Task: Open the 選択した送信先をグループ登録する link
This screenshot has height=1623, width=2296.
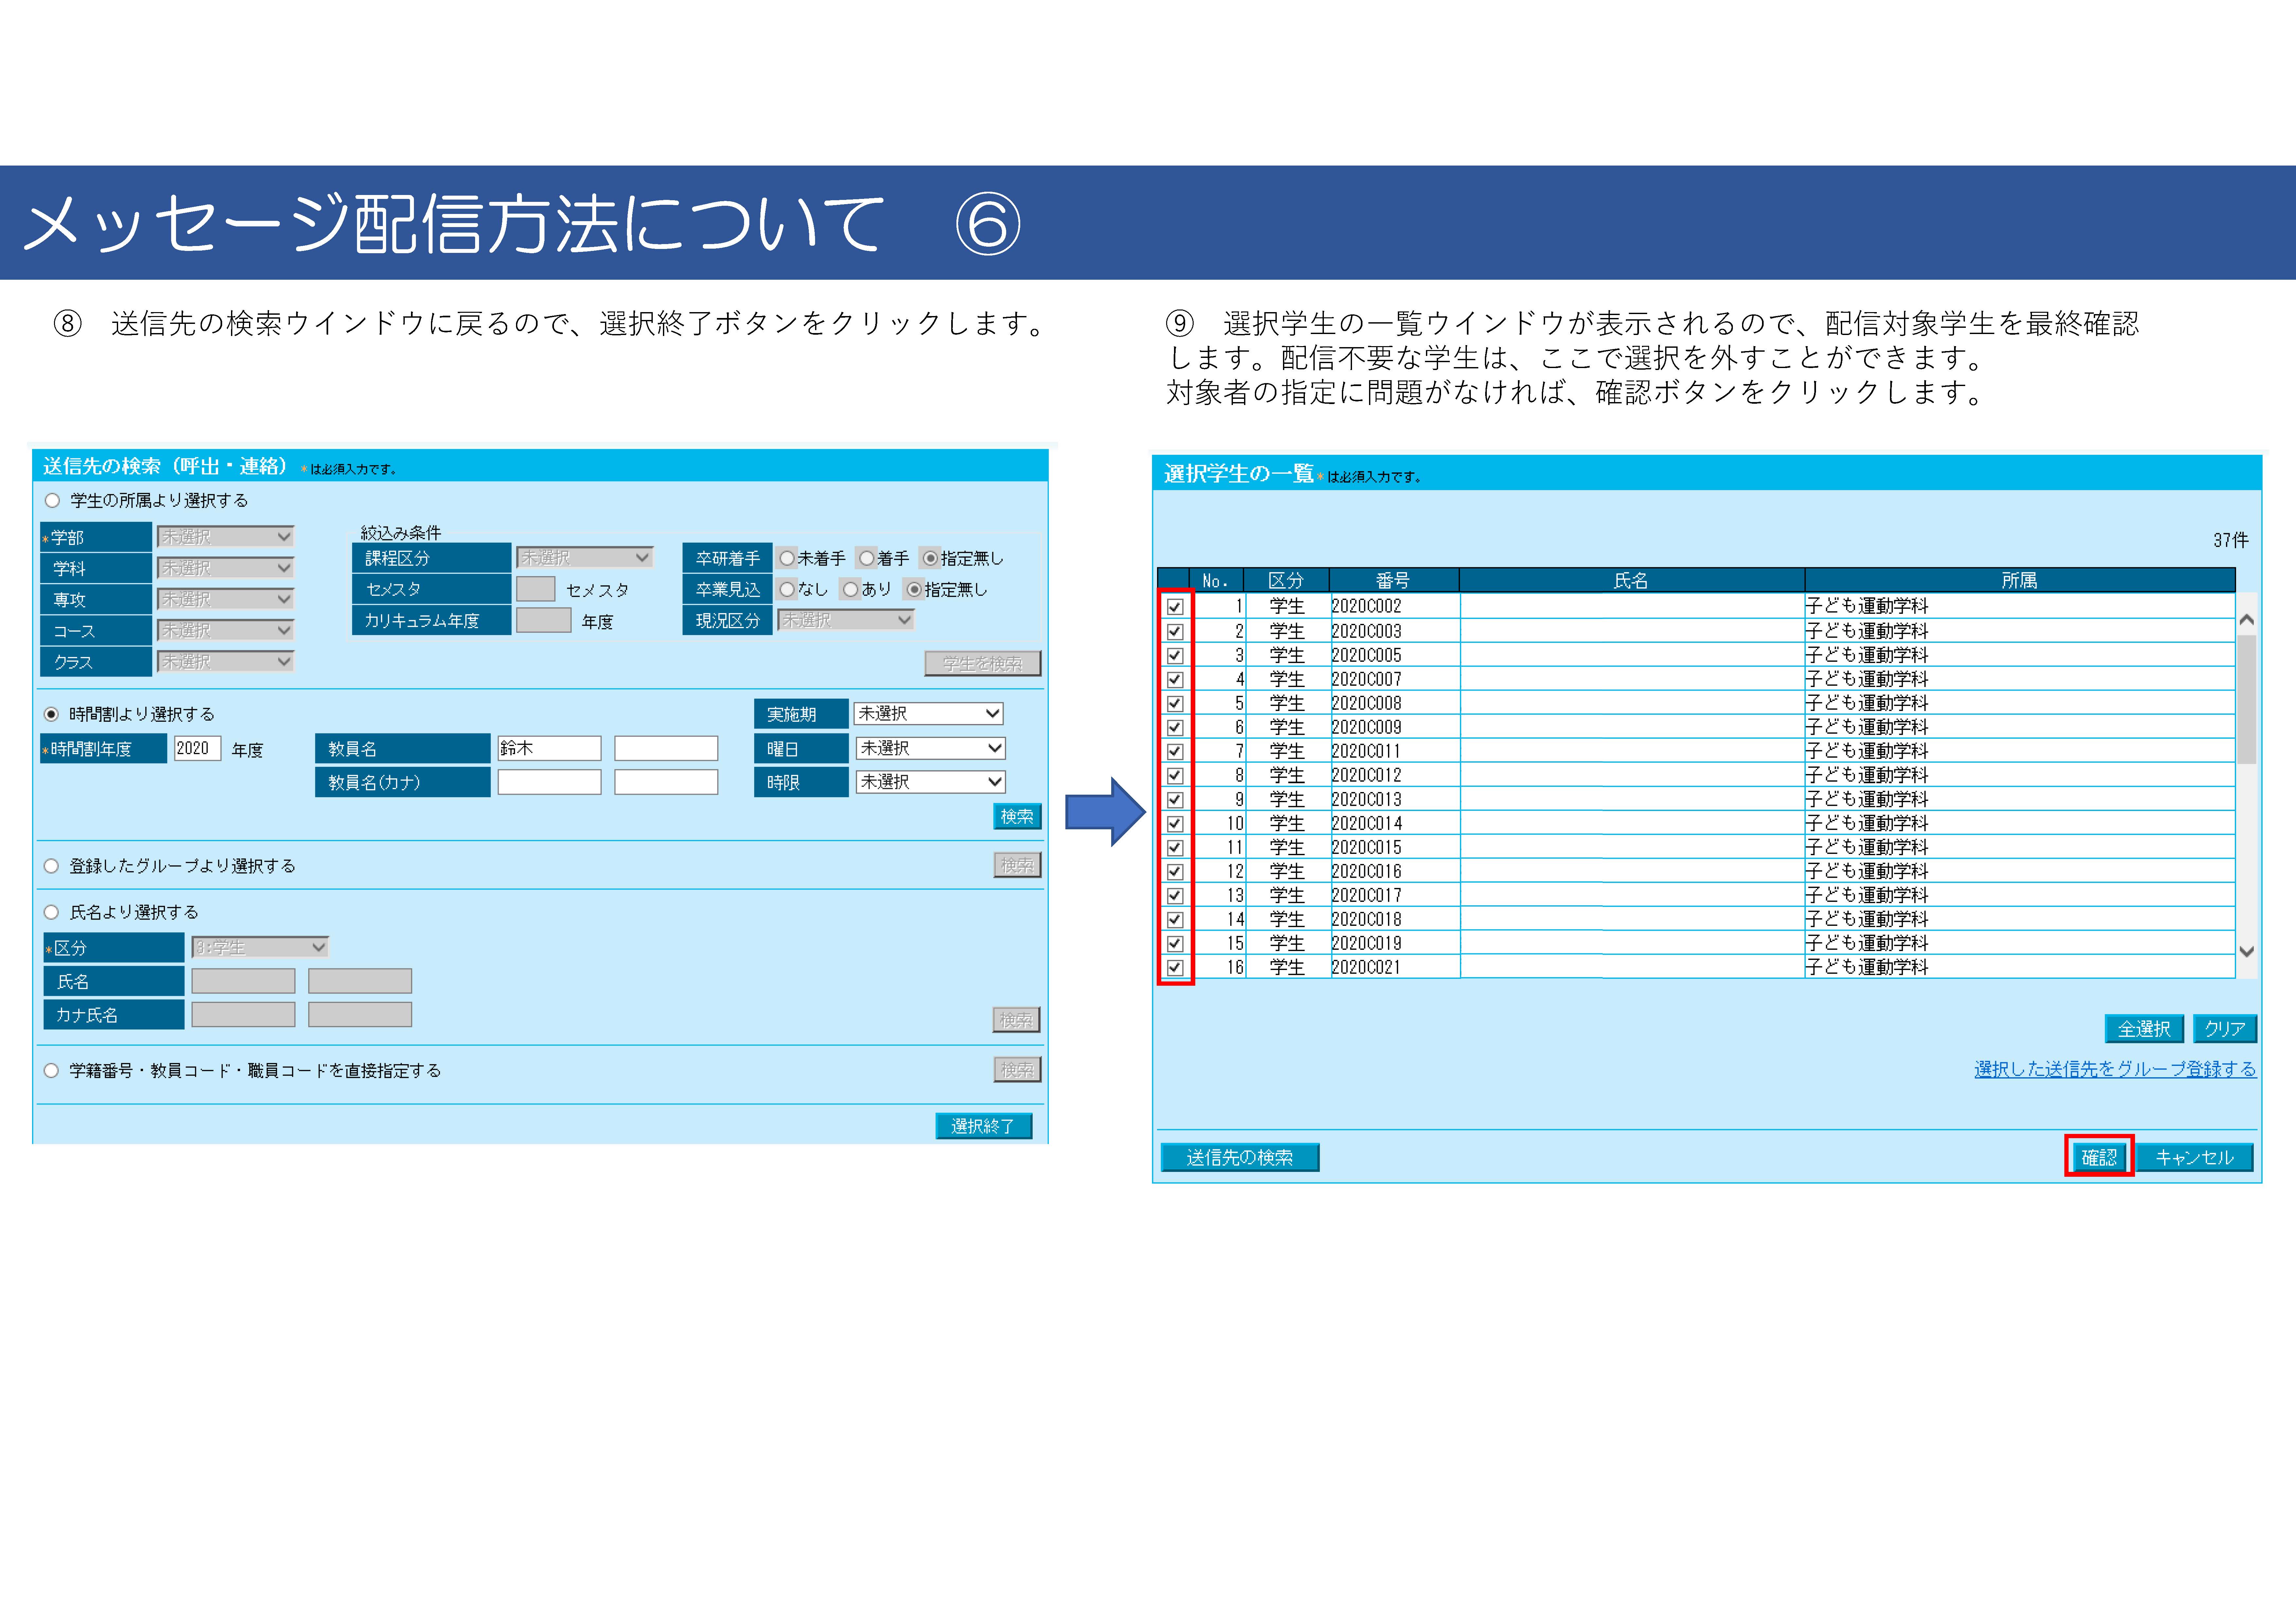Action: [2115, 1069]
